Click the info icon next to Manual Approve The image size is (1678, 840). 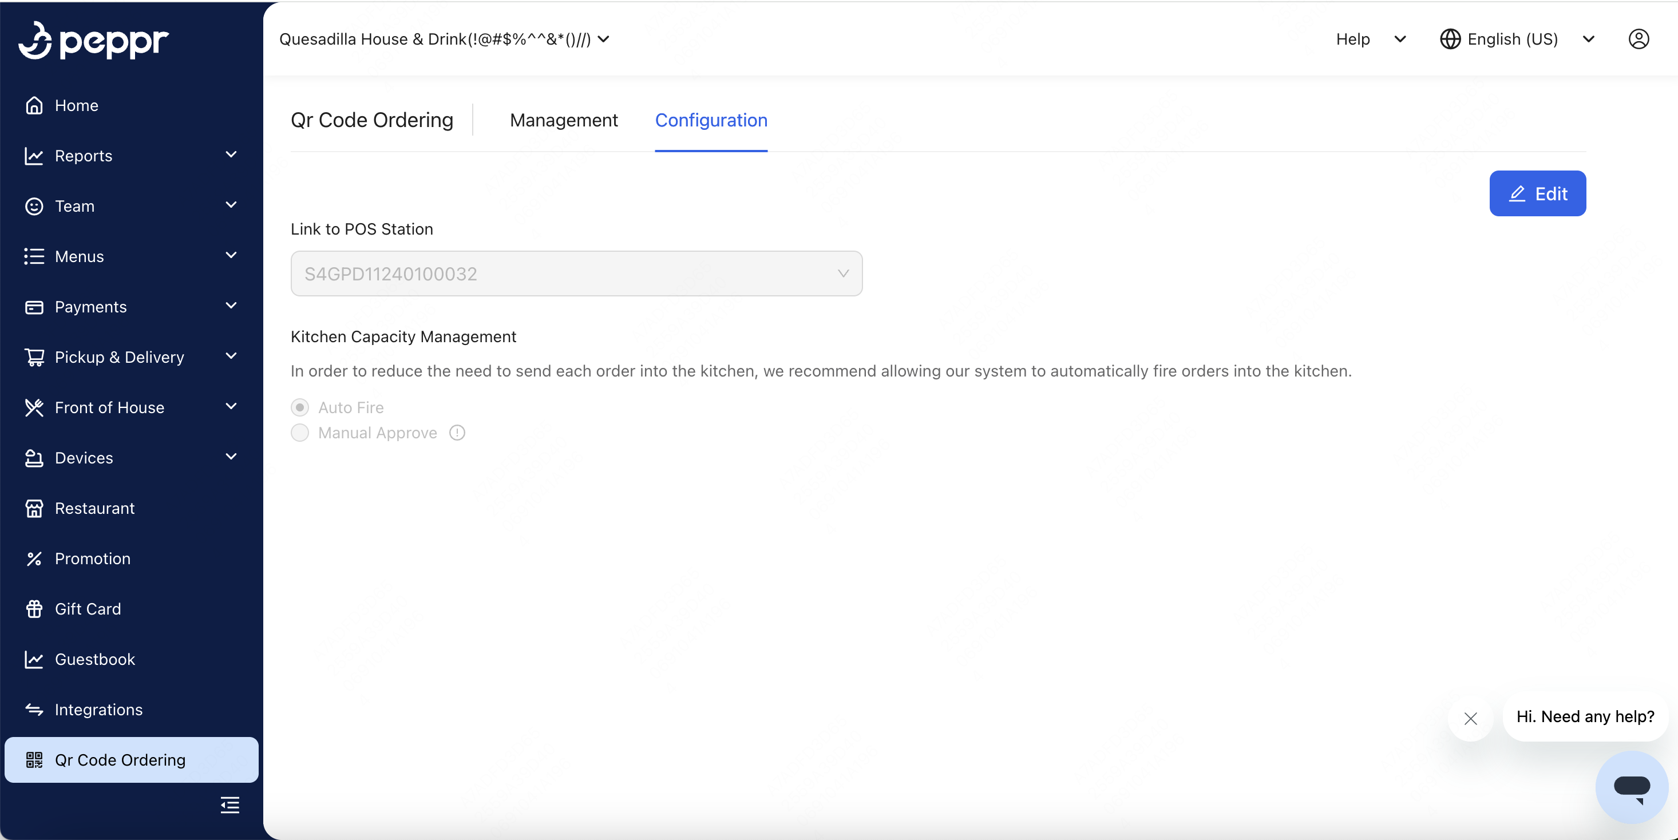pos(457,433)
